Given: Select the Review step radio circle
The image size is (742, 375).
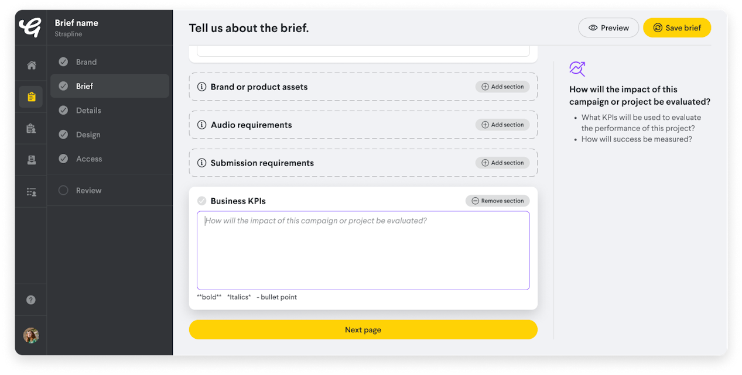Looking at the screenshot, I should [x=63, y=190].
